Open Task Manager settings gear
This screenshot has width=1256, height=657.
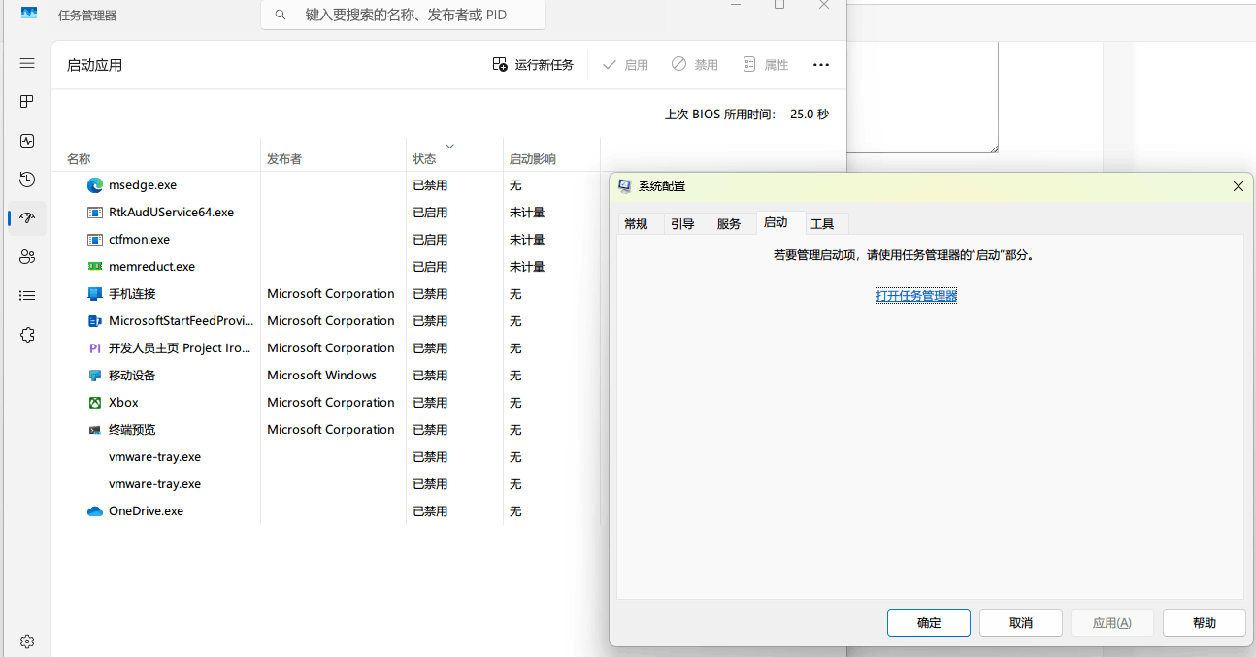pyautogui.click(x=27, y=641)
